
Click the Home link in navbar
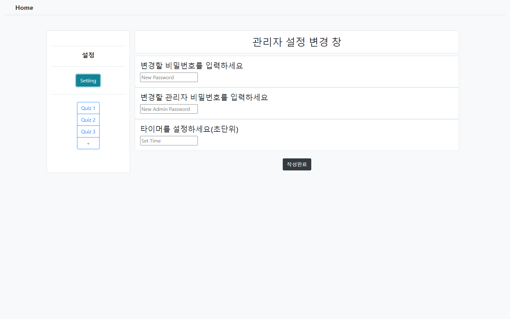24,8
